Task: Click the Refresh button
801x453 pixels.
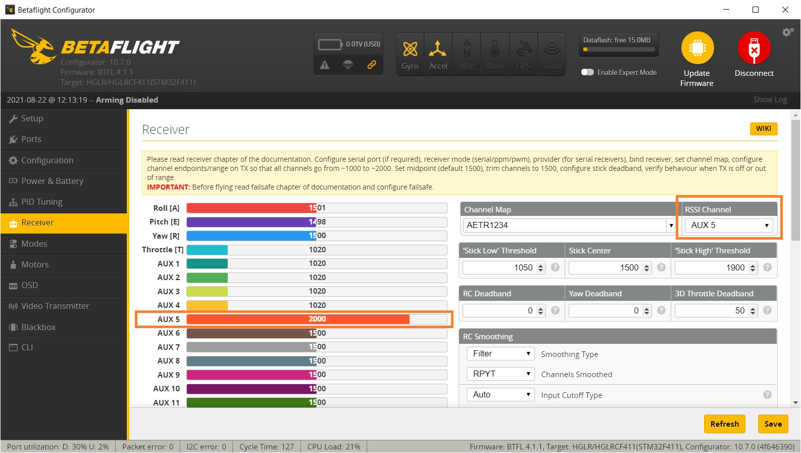Action: (x=724, y=424)
